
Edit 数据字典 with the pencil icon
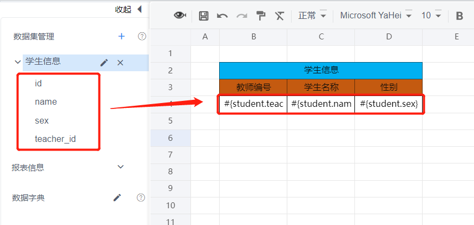coord(117,197)
